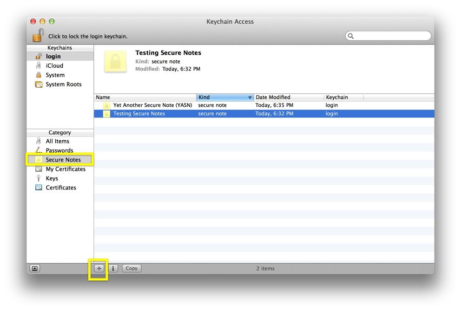Select Yet Another Secure Note (YASN) row
461x311 pixels.
pyautogui.click(x=152, y=105)
